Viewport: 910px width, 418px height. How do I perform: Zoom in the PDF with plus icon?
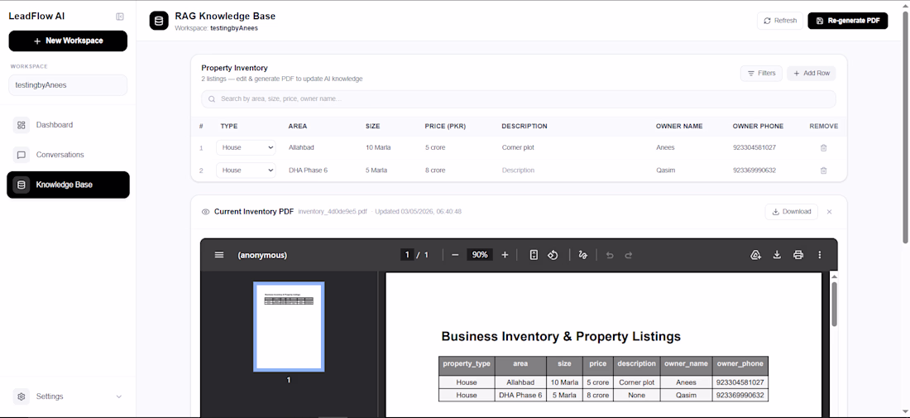[x=505, y=255]
